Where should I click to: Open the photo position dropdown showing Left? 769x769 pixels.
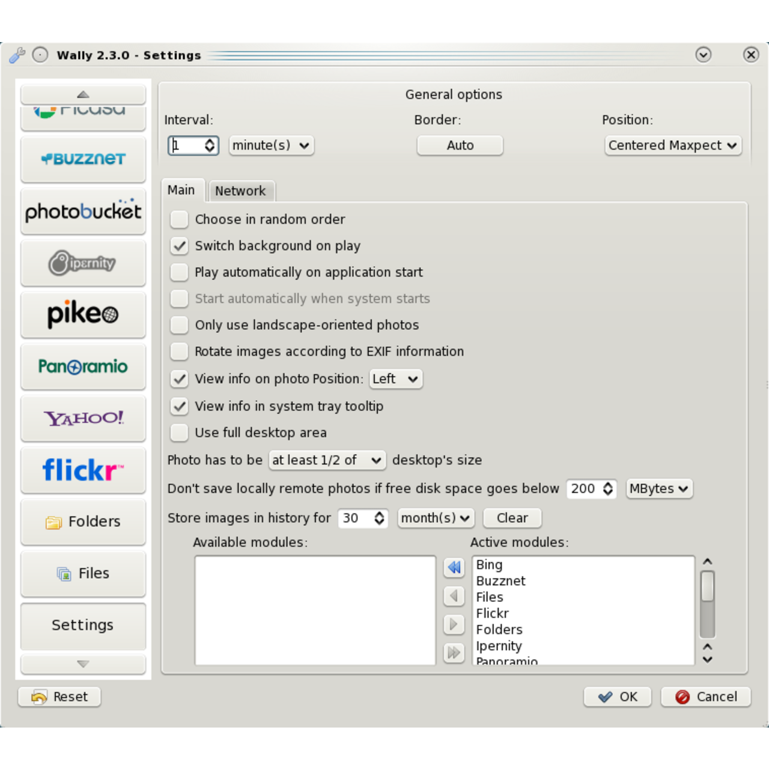click(x=395, y=379)
